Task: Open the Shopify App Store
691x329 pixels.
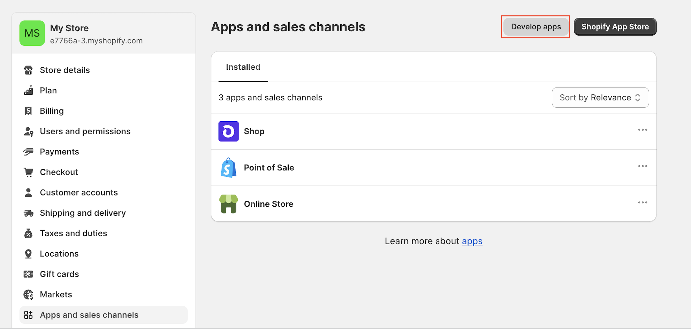Action: pos(615,27)
